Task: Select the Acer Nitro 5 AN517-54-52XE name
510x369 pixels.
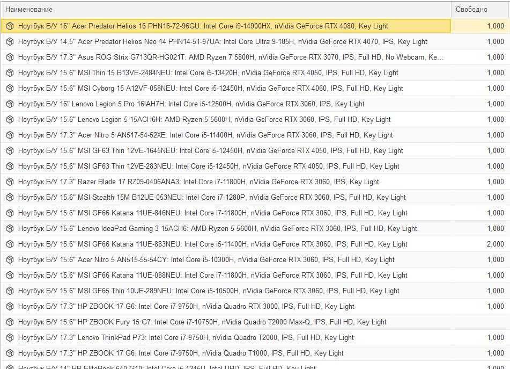Action: pyautogui.click(x=205, y=135)
